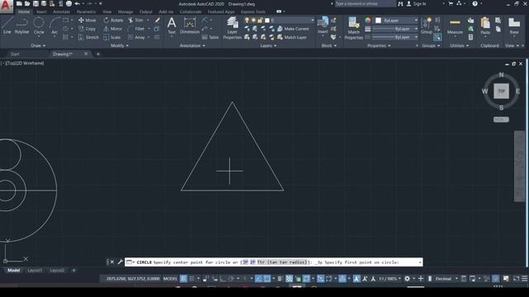Open the Home ribbon tab
This screenshot has height=297, width=529.
tap(24, 12)
